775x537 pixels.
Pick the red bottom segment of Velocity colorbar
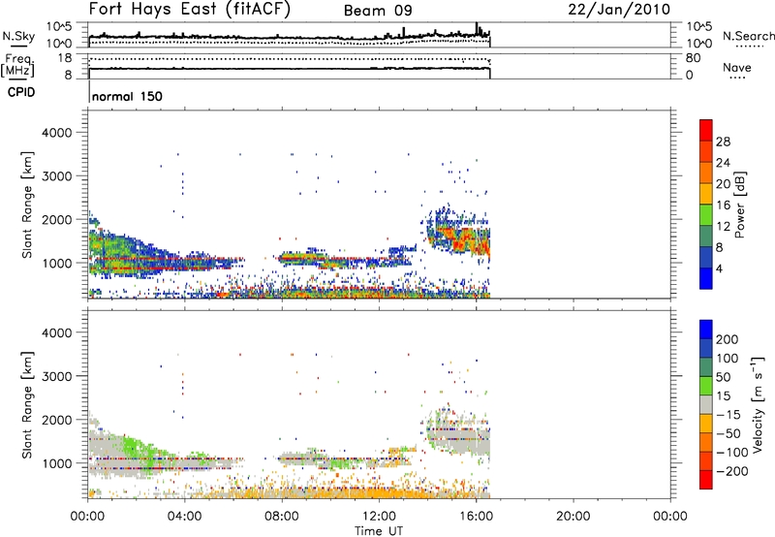[x=706, y=480]
